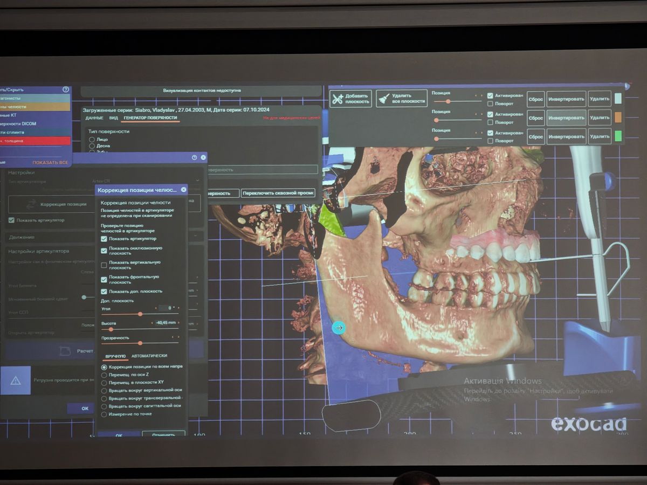Click the first plane Позиция slider handle
The image size is (647, 485).
[x=448, y=101]
